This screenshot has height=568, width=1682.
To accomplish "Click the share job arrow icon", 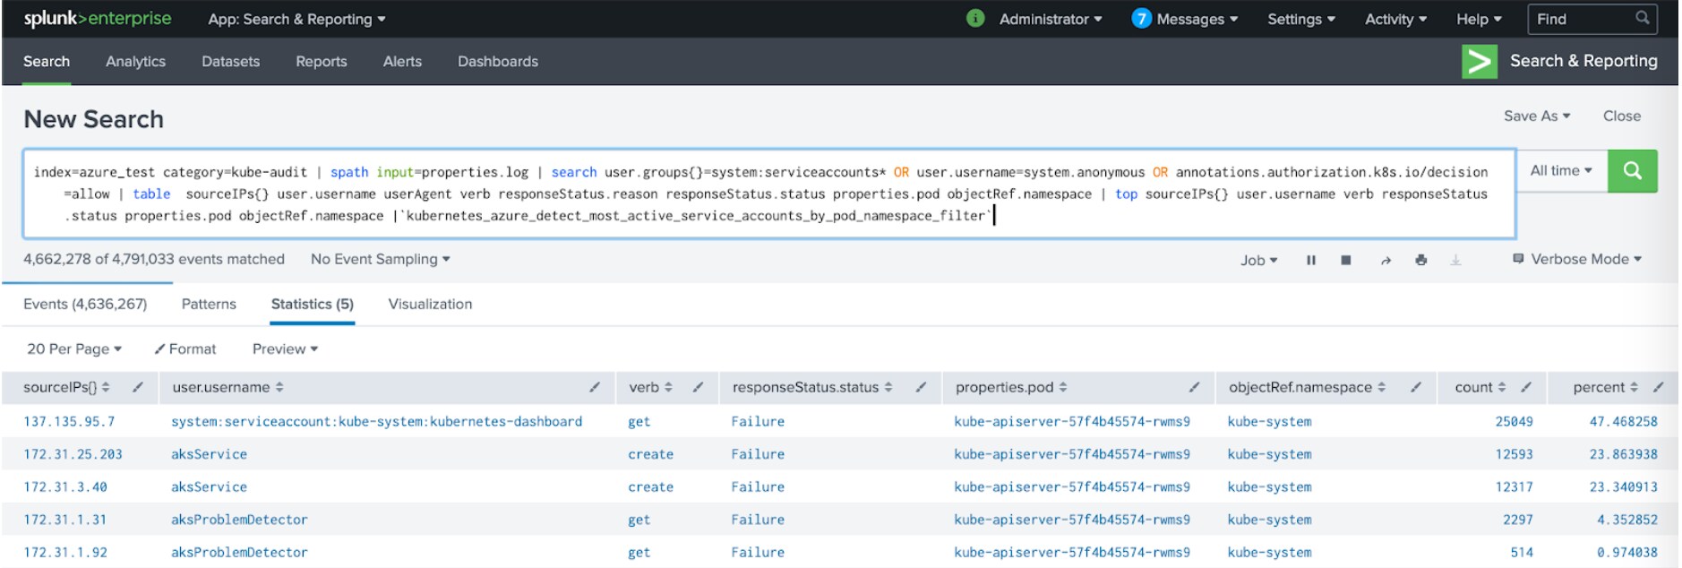I will 1386,260.
